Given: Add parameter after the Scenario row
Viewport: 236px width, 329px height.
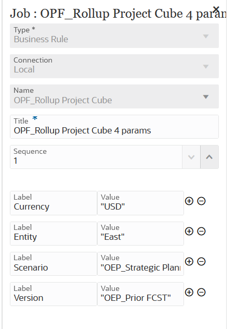Looking at the screenshot, I should [x=189, y=261].
